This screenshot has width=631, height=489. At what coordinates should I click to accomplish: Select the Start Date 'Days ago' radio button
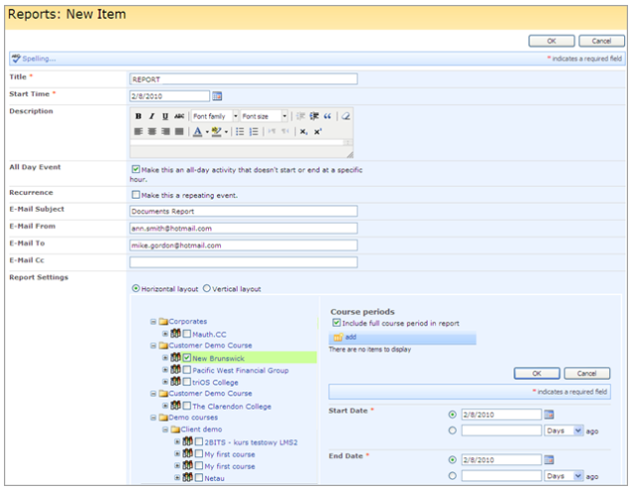pyautogui.click(x=452, y=430)
